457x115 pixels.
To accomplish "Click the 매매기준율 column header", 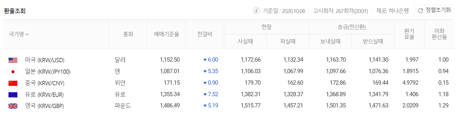I will pos(166,34).
